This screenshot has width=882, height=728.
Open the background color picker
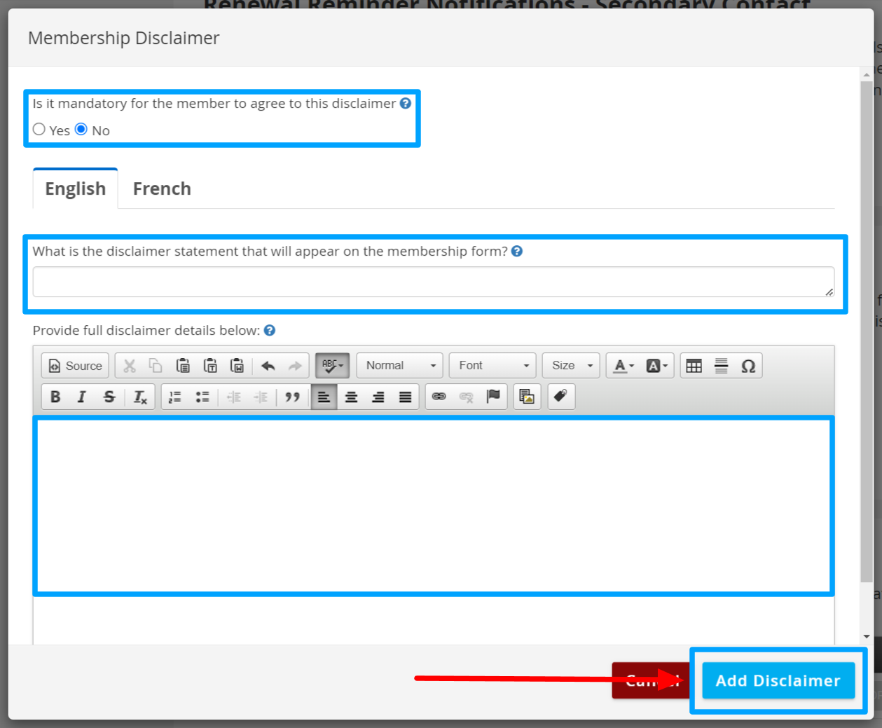[x=656, y=366]
